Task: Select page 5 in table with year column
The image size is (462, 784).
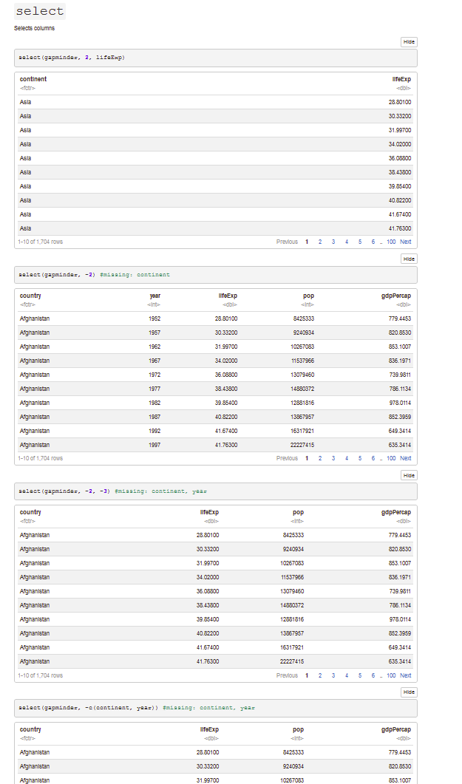Action: tap(360, 458)
